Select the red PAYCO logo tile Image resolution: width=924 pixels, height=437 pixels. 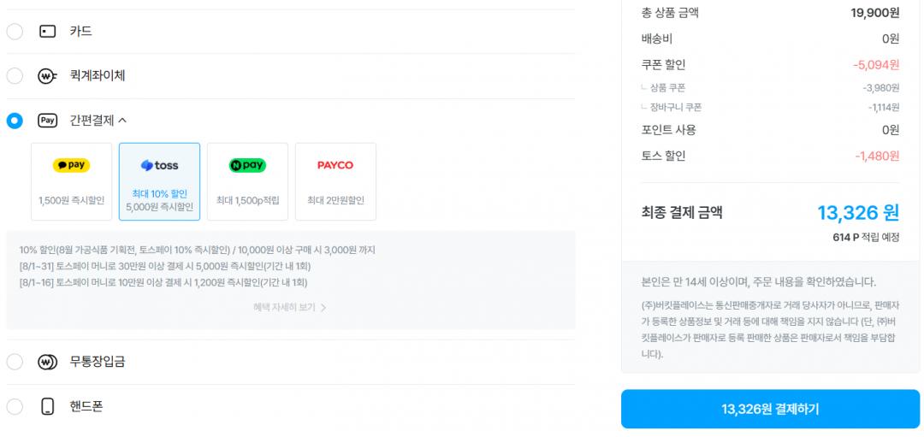click(335, 181)
